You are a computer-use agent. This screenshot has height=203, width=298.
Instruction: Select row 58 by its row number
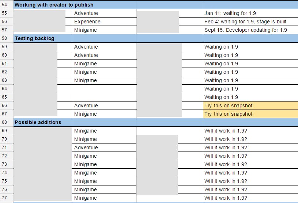tap(5, 38)
